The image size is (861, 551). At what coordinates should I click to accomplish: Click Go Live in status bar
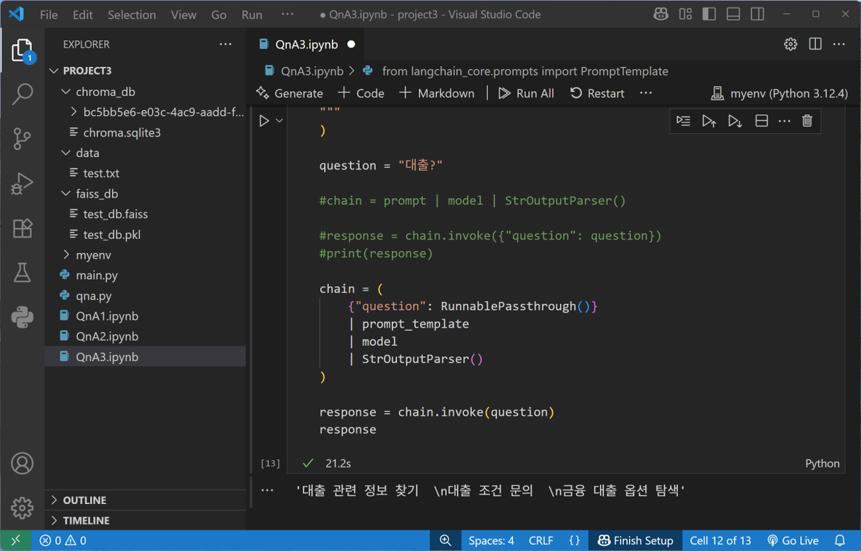click(x=793, y=540)
